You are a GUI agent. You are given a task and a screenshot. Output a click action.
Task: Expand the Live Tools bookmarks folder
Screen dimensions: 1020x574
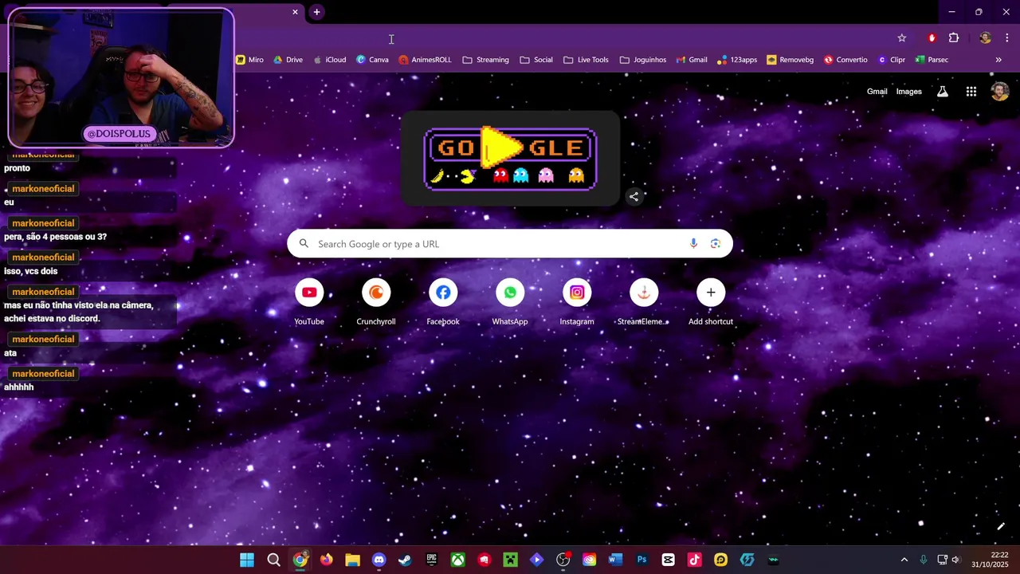[586, 60]
